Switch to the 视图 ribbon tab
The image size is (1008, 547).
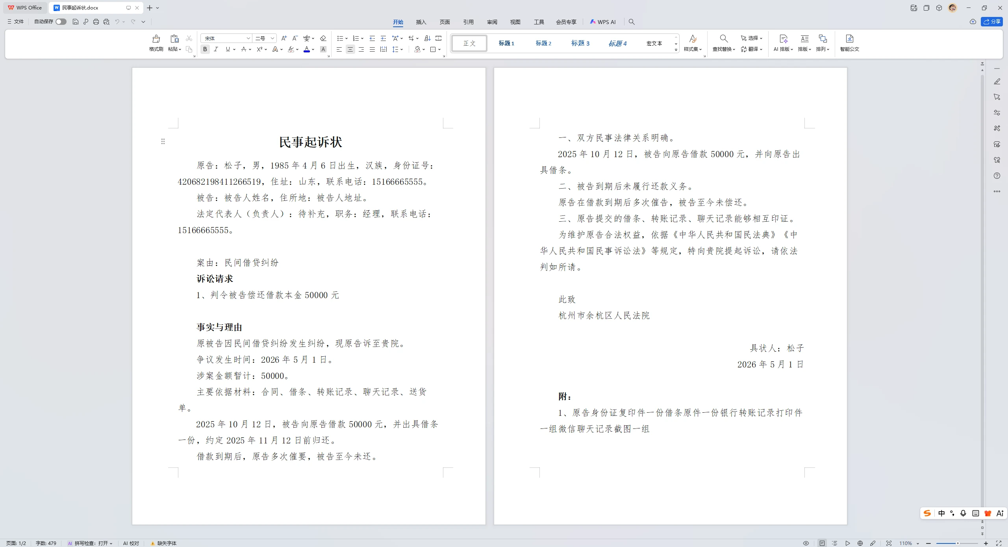(515, 22)
